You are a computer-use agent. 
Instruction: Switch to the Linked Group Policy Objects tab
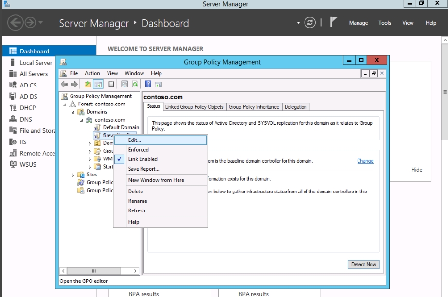[x=194, y=107]
